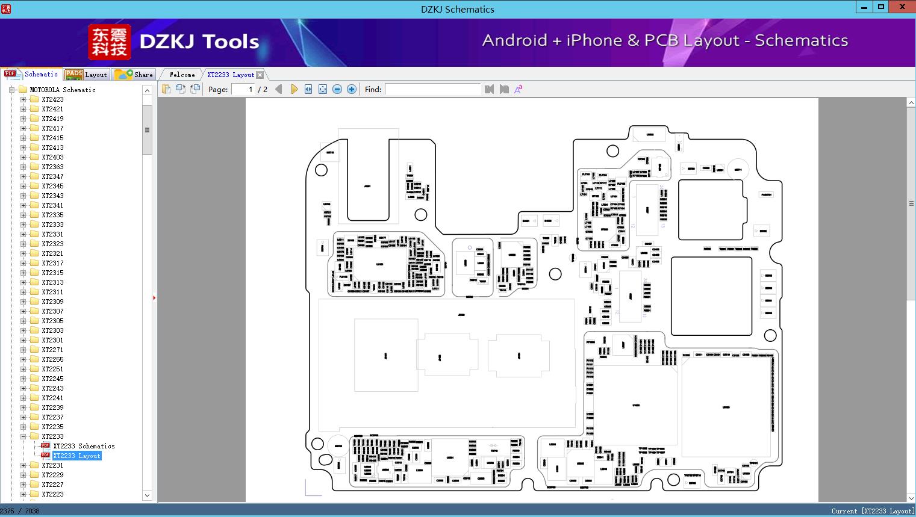Click the tree panel scroll down arrow
Screen dimensions: 916x517
[x=147, y=495]
